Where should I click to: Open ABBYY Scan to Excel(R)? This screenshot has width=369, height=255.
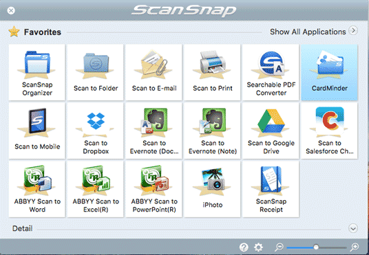(95, 189)
